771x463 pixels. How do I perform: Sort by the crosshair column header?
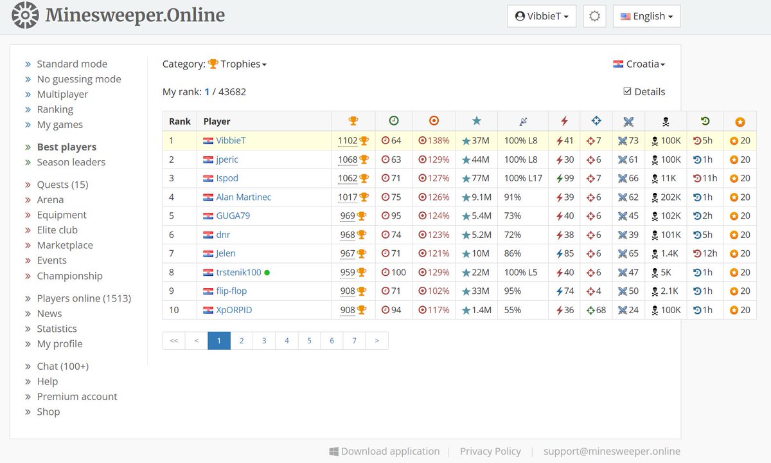coord(596,121)
